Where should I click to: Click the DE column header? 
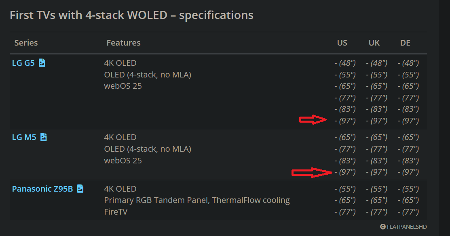tap(405, 43)
